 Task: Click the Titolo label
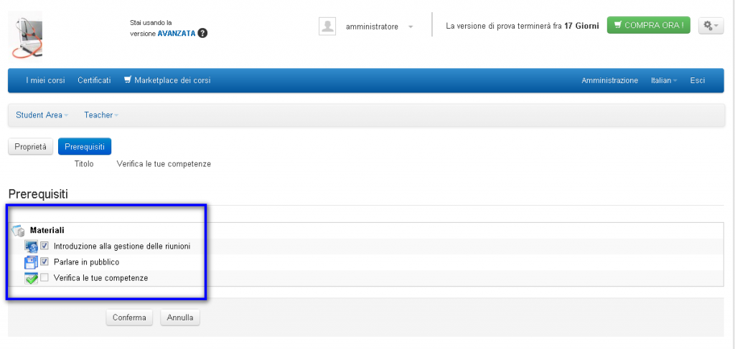click(84, 164)
